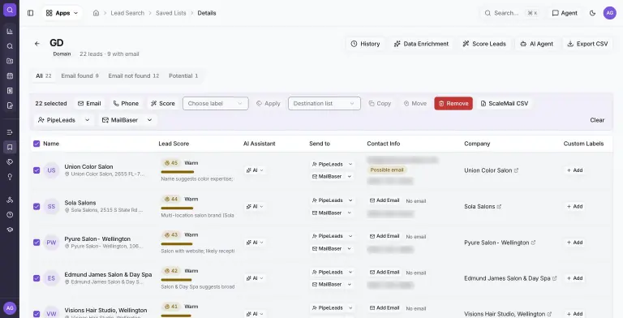Click Data Enrichment button
The height and width of the screenshot is (318, 623).
421,44
